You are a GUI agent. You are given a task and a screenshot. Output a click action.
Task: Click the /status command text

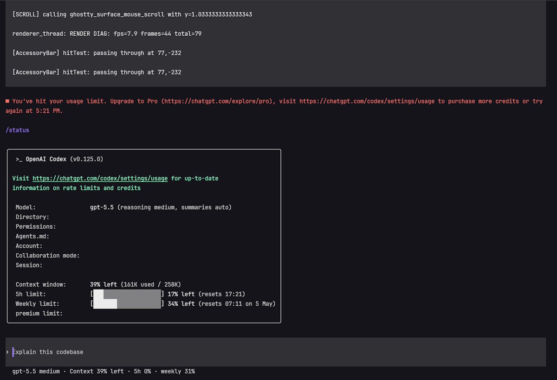pyautogui.click(x=17, y=130)
